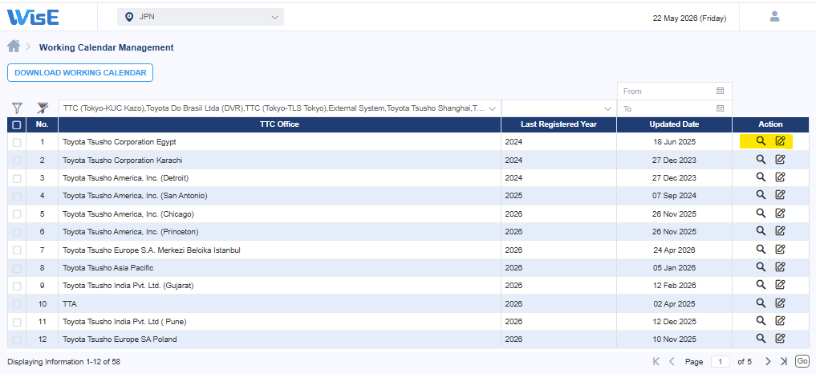Click the page number input box
The image size is (816, 374).
coord(721,361)
